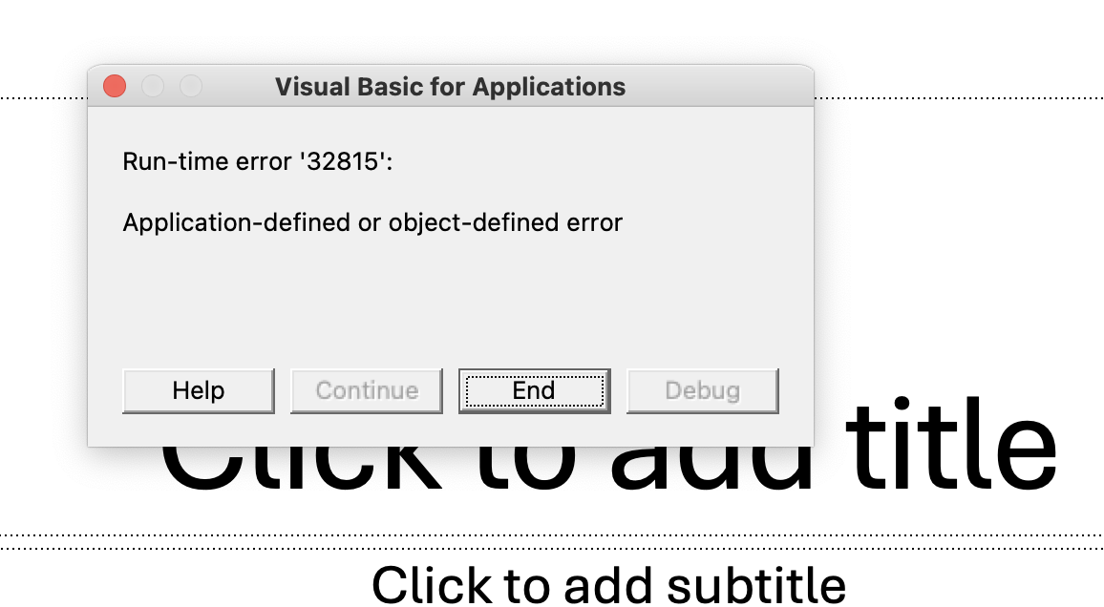The image size is (1104, 607).
Task: Click the Help button for error assistance
Action: (198, 389)
